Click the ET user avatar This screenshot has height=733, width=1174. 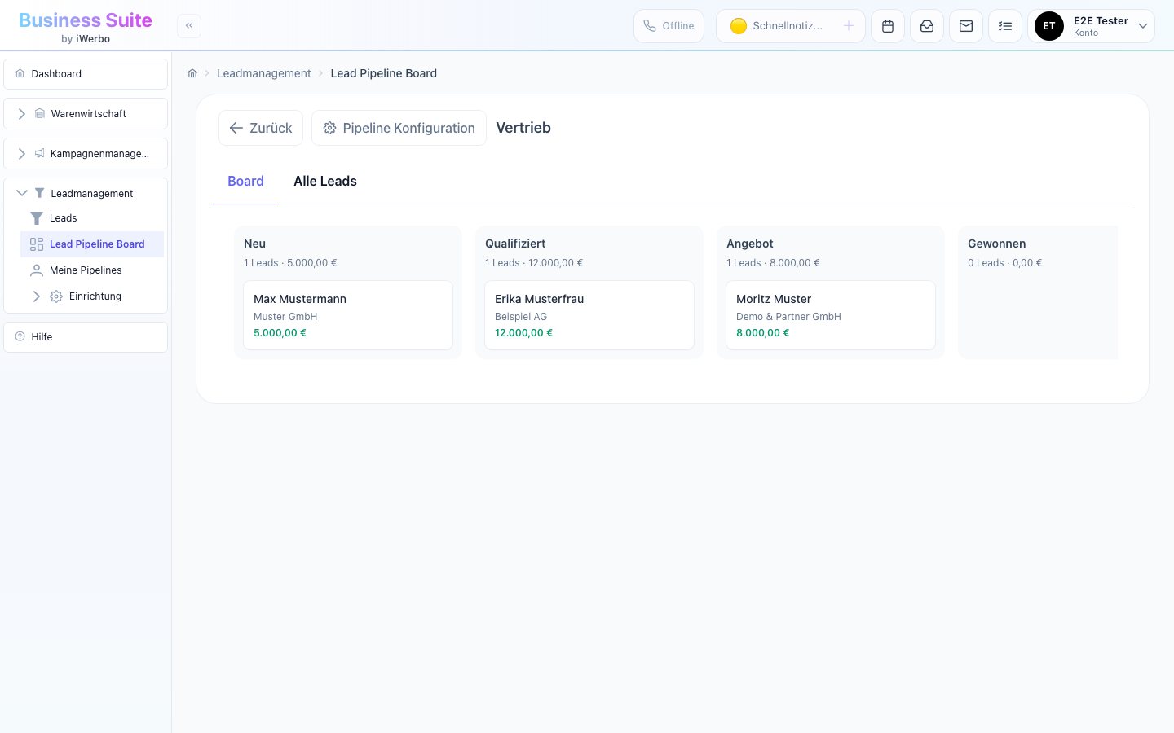pos(1049,26)
